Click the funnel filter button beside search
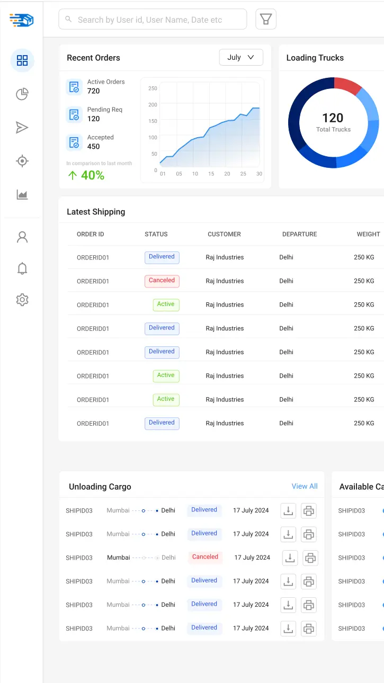 (266, 20)
